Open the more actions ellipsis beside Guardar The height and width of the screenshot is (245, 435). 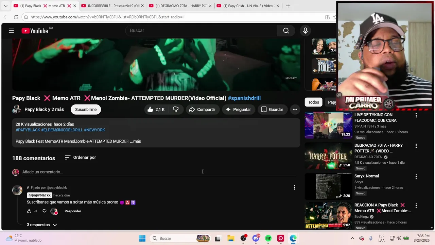pos(295,110)
